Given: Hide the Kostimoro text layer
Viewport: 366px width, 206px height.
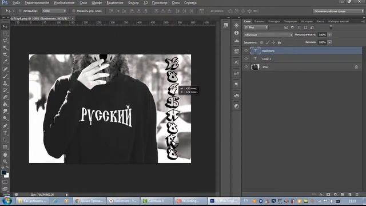Looking at the screenshot, I should pyautogui.click(x=246, y=50).
